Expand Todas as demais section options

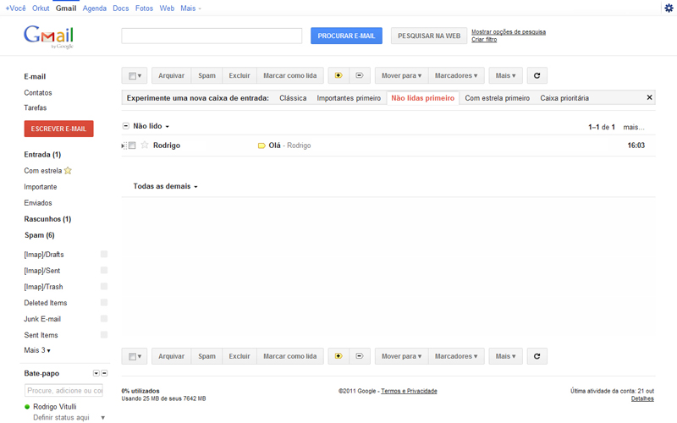click(x=195, y=187)
